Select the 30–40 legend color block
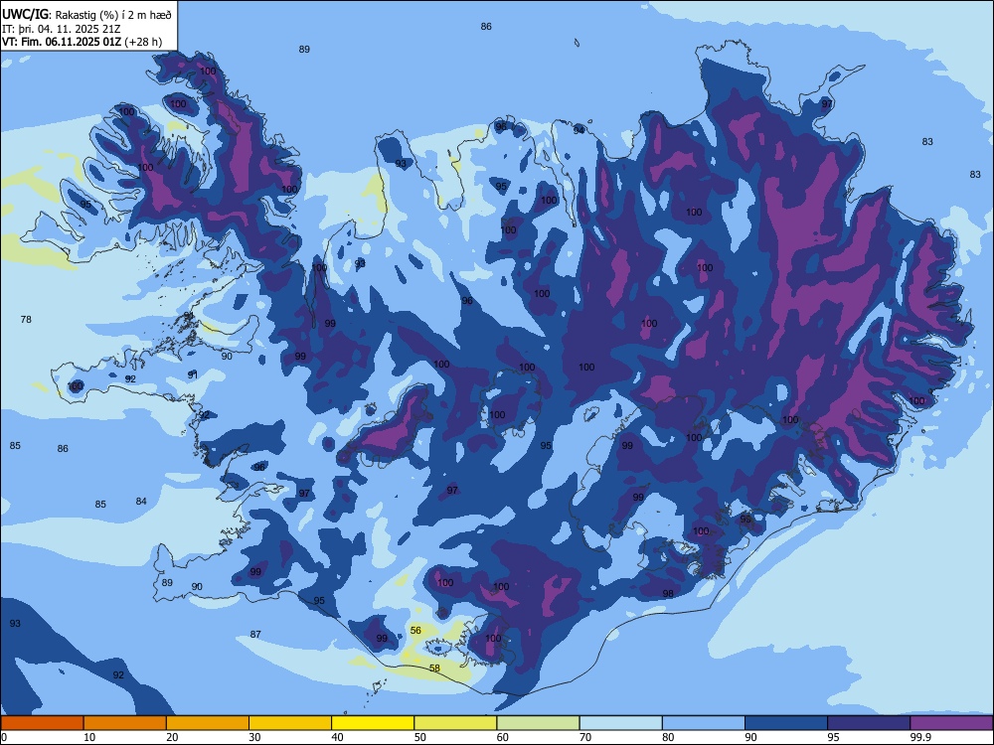994x745 pixels. pyautogui.click(x=290, y=723)
